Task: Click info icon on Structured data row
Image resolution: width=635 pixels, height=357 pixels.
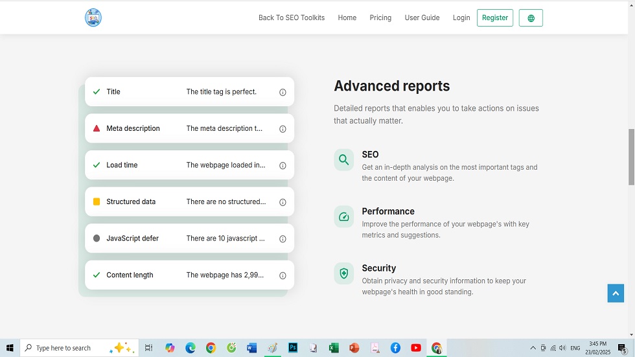Action: coord(283,202)
